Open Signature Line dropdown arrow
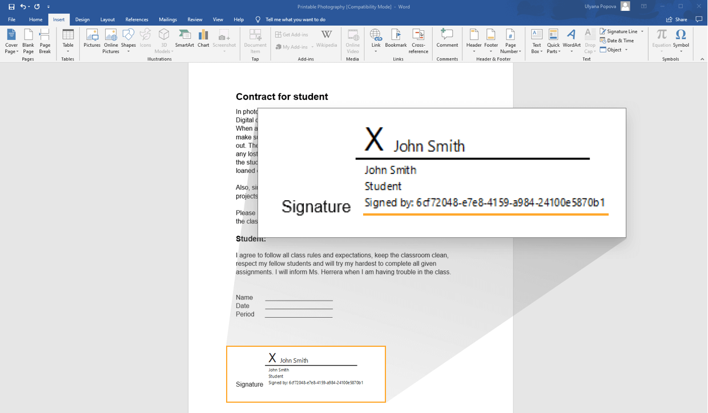The width and height of the screenshot is (708, 413). click(x=642, y=31)
